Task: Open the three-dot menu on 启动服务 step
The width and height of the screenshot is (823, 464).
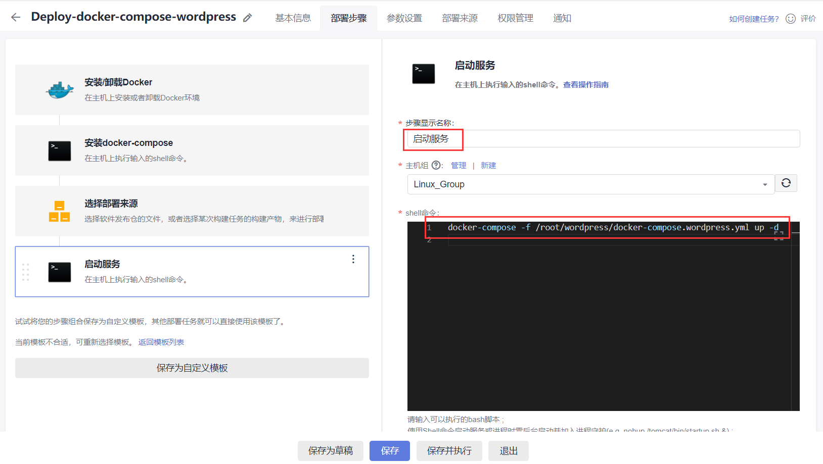Action: (353, 259)
